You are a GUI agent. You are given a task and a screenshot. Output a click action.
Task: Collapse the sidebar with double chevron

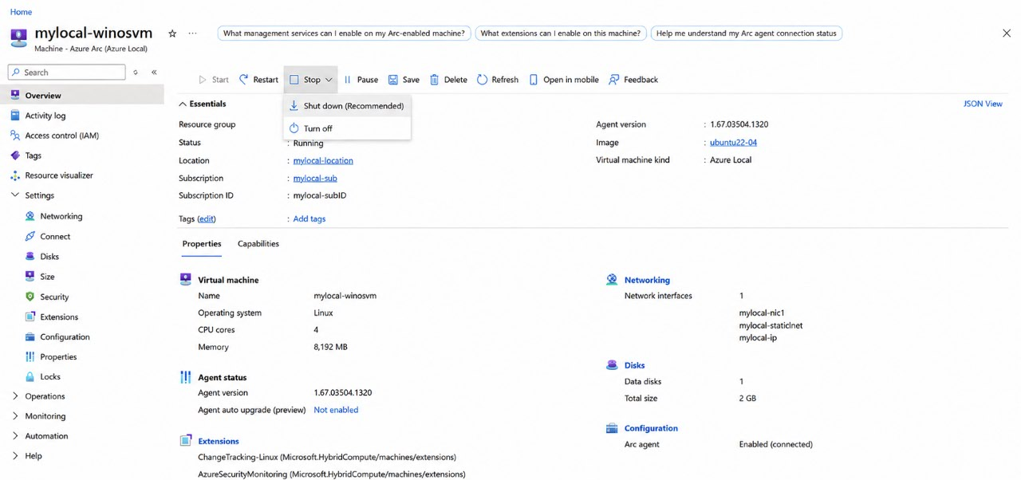(x=154, y=73)
